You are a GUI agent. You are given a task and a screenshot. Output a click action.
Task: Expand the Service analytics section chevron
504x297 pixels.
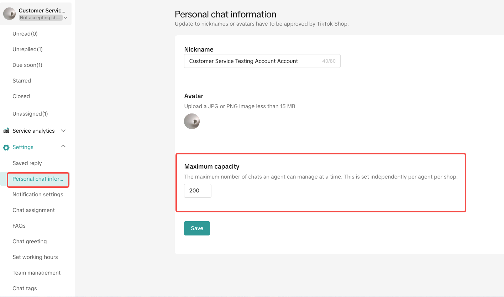tap(63, 131)
